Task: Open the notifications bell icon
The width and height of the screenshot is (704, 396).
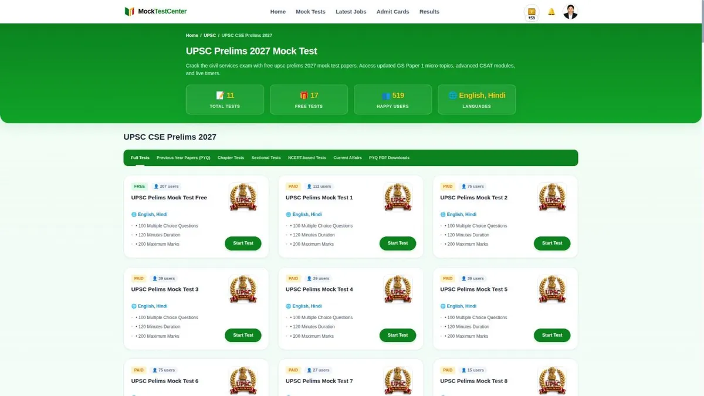Action: (551, 12)
